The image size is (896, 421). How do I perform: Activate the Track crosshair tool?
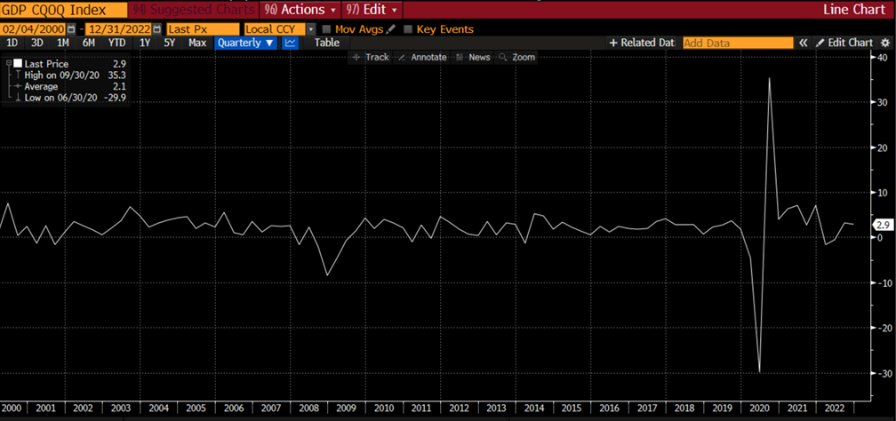[x=371, y=57]
